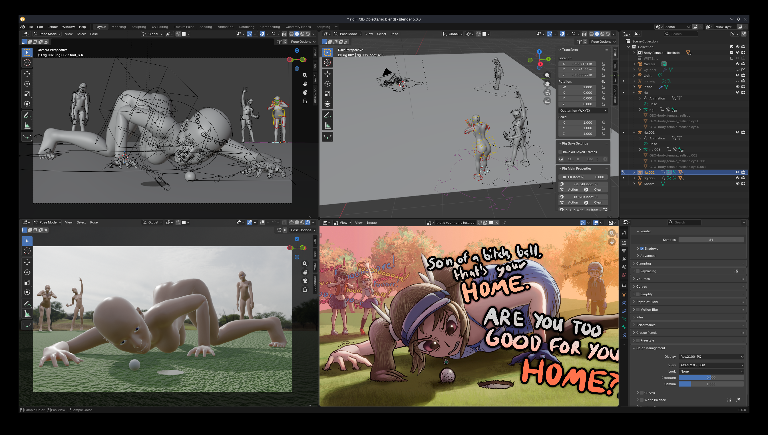This screenshot has height=435, width=768.
Task: Open the Display Rec.2100-PQ dropdown
Action: 711,356
